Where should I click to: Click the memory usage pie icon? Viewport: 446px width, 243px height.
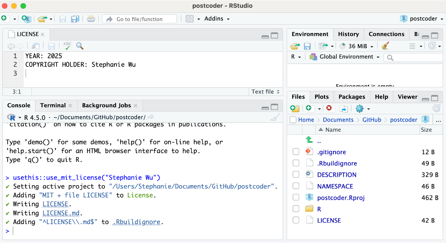click(343, 46)
